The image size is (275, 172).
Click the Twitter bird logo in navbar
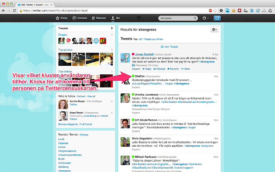coord(139,18)
